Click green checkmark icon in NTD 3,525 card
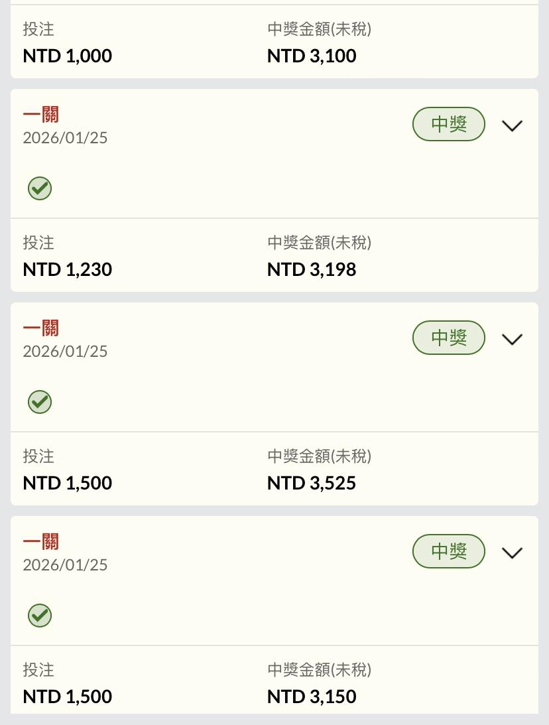The width and height of the screenshot is (549, 725). pyautogui.click(x=40, y=402)
